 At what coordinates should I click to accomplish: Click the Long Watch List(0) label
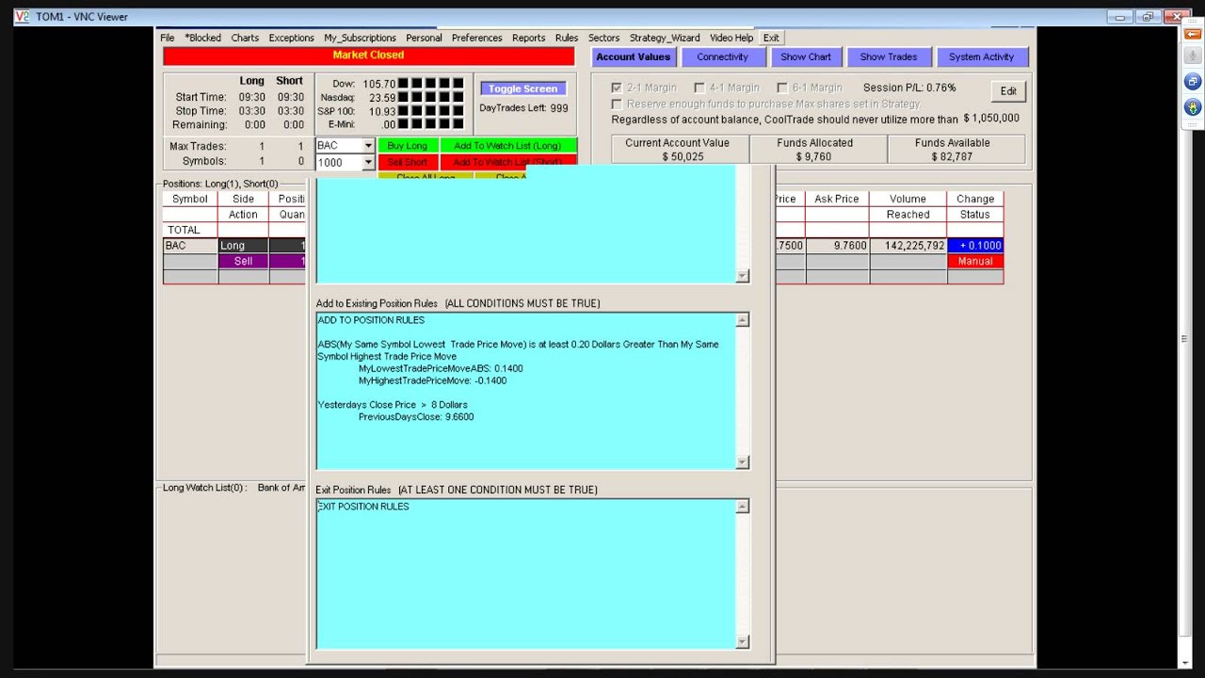(204, 488)
